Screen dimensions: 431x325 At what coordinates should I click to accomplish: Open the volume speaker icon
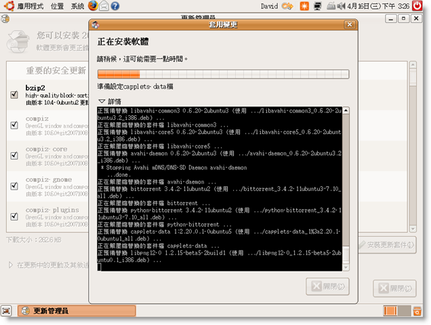tap(341, 6)
